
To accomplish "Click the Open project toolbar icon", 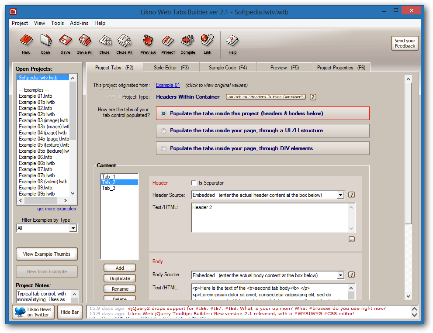I will point(45,44).
